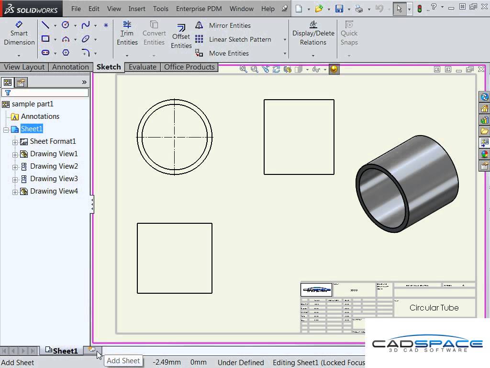Viewport: 490px width, 368px height.
Task: Open the View Palette on the right sidebar
Action: 484,143
